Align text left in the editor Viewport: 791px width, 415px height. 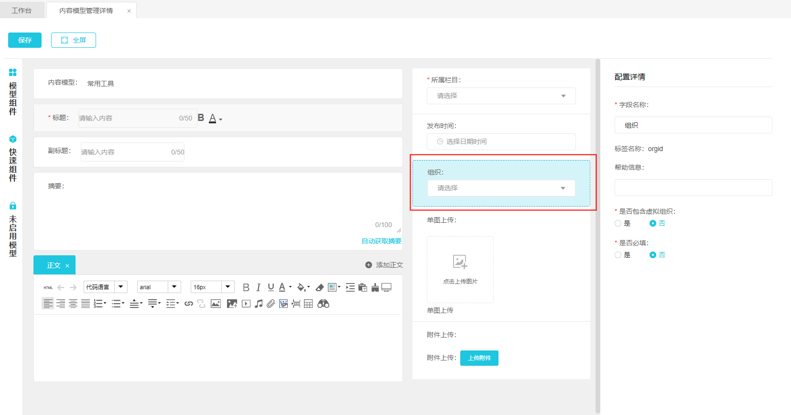(x=48, y=304)
